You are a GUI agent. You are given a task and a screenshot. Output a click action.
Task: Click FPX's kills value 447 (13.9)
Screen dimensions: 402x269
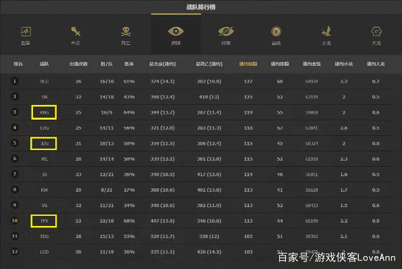[x=163, y=221]
